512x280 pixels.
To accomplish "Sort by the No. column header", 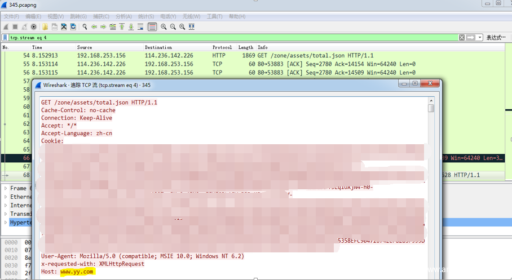I will pos(16,47).
